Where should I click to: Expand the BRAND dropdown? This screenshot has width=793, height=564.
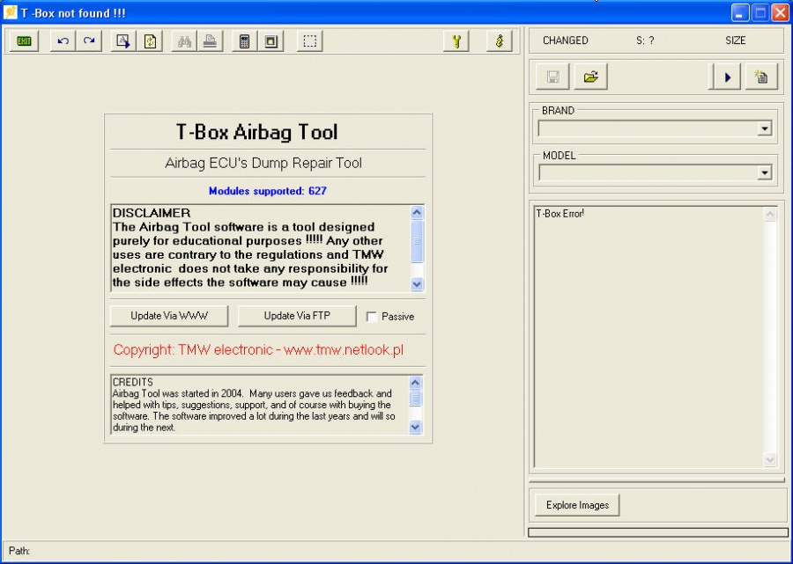pyautogui.click(x=764, y=128)
